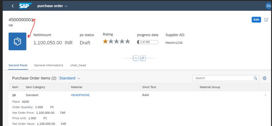Open table settings gear icon
Screen dimensions: 272x126
(264, 78)
